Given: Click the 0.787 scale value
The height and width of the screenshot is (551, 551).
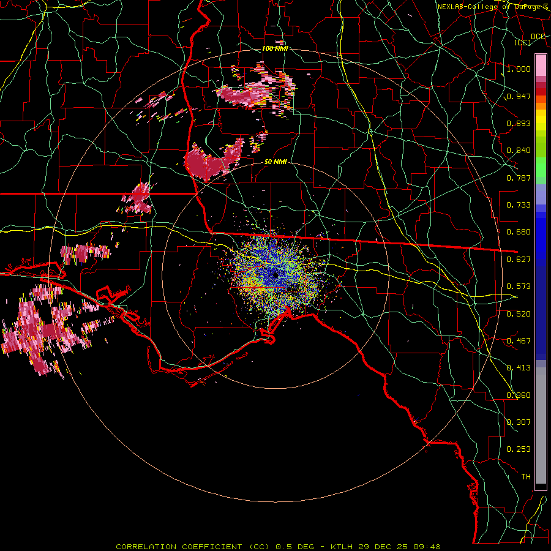Looking at the screenshot, I should [x=519, y=178].
